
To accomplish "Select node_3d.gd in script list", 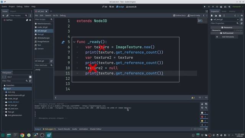I will pos(44,27).
